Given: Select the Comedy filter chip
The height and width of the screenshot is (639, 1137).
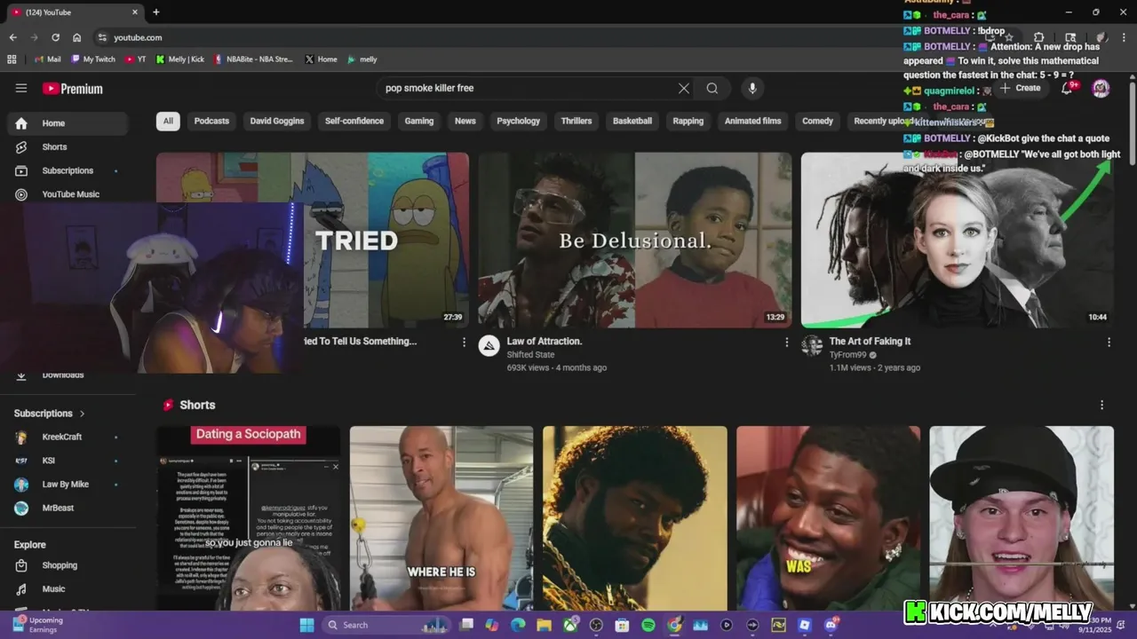Looking at the screenshot, I should click(818, 121).
